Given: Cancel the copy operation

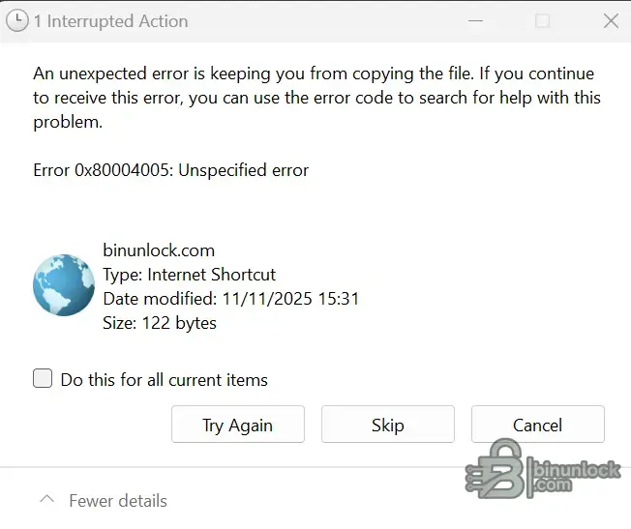Looking at the screenshot, I should 537,425.
